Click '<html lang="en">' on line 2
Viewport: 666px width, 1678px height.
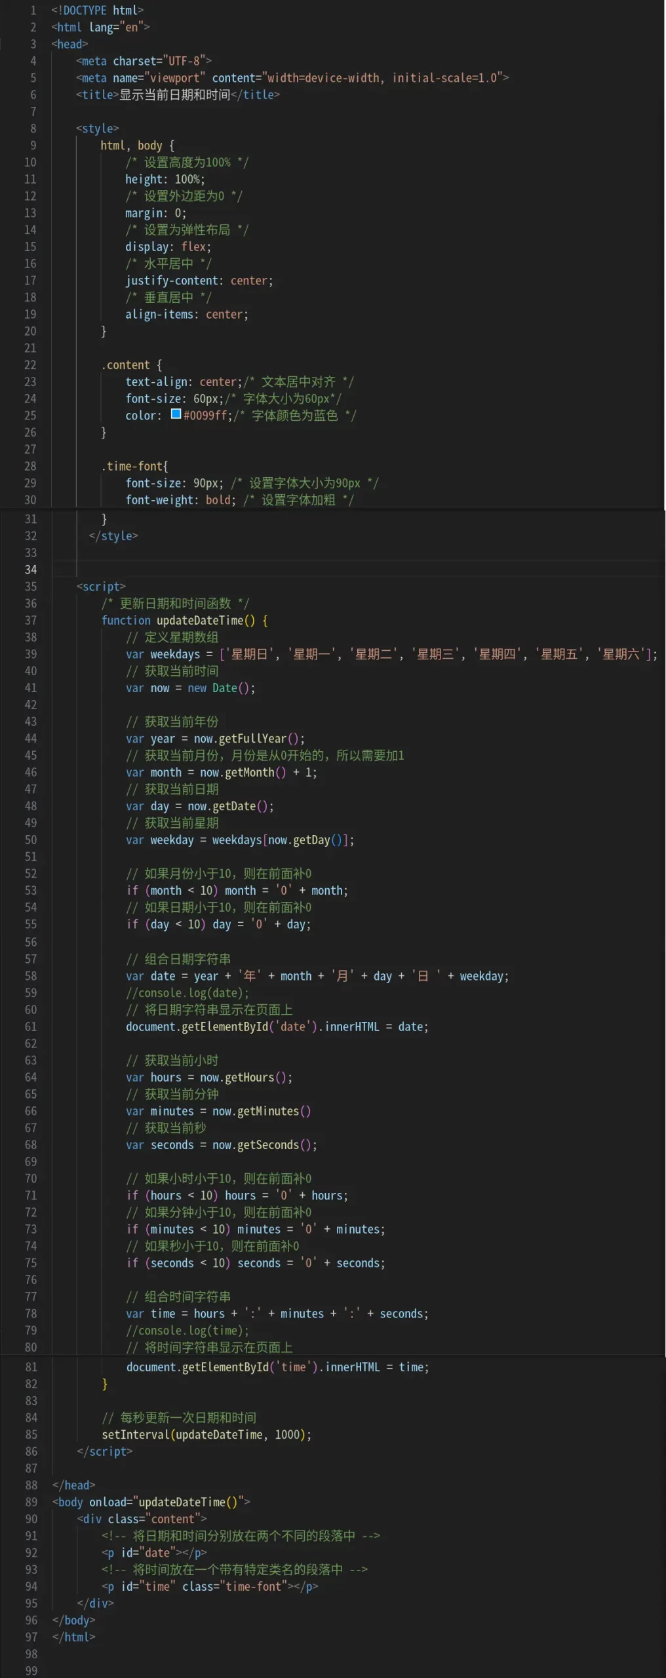(100, 28)
